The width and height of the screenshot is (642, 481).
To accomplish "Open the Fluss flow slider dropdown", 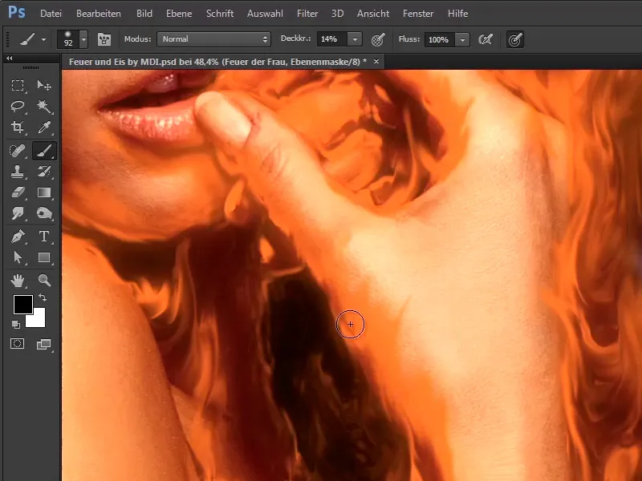I will coord(463,39).
